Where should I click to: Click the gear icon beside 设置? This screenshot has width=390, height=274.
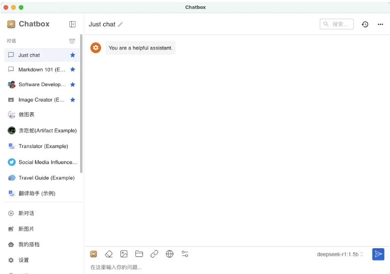click(x=11, y=260)
